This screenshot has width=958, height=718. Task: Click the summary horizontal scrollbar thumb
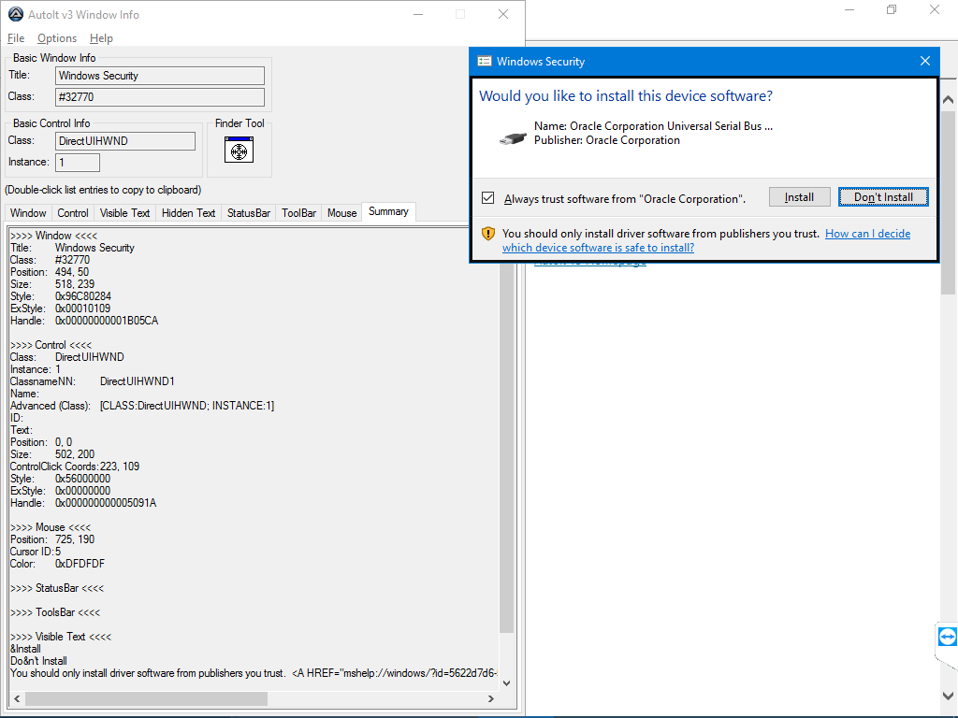[x=146, y=698]
